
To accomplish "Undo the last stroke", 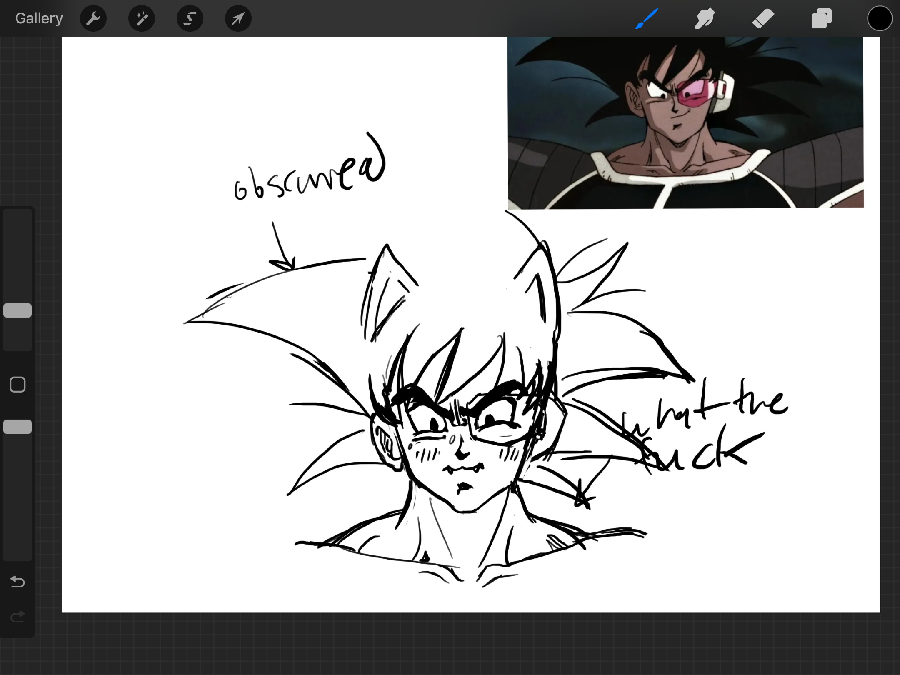I will pos(17,581).
